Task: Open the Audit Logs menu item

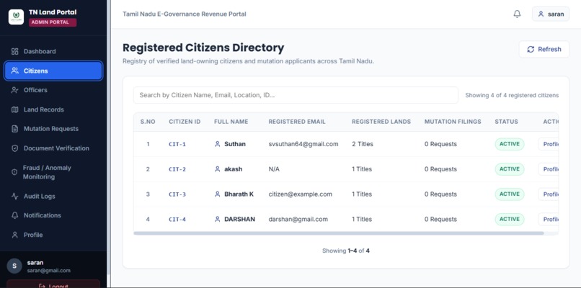Action: point(53,196)
